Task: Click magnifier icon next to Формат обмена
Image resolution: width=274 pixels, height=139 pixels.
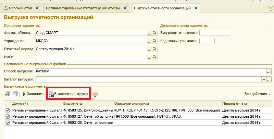Action: click(155, 33)
